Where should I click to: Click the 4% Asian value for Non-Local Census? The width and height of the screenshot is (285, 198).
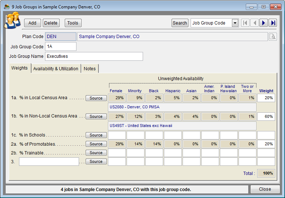click(x=192, y=116)
